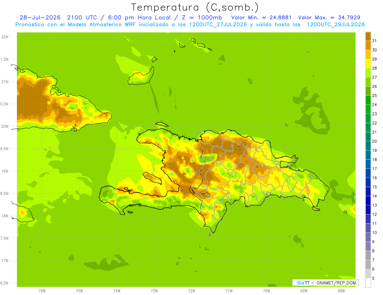
Task: Click legend value "25"
Action: [x=375, y=95]
